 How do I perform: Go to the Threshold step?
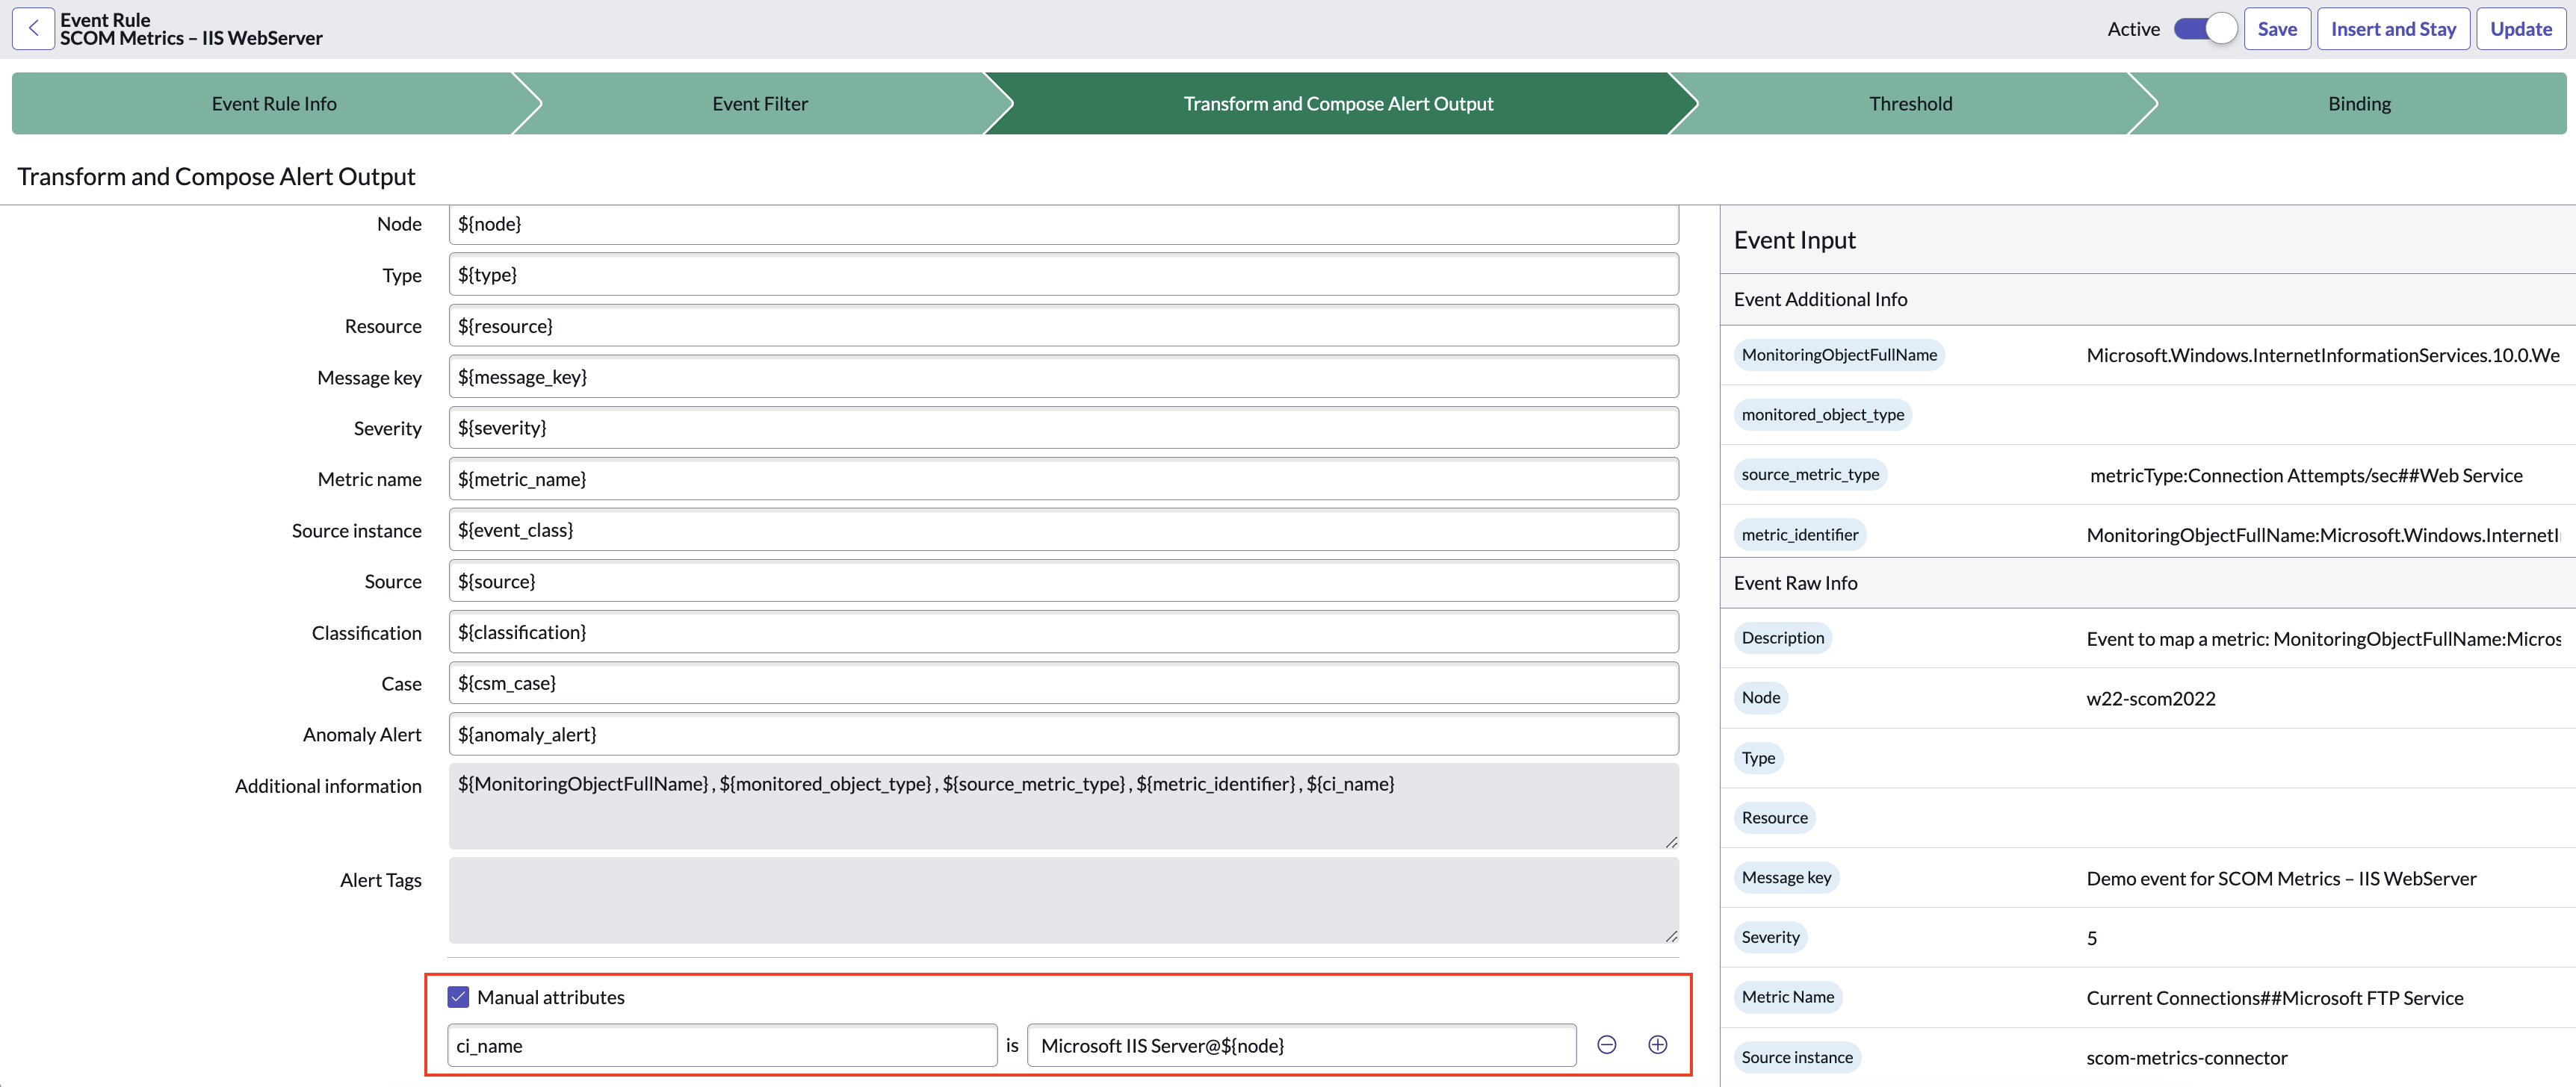click(1910, 104)
